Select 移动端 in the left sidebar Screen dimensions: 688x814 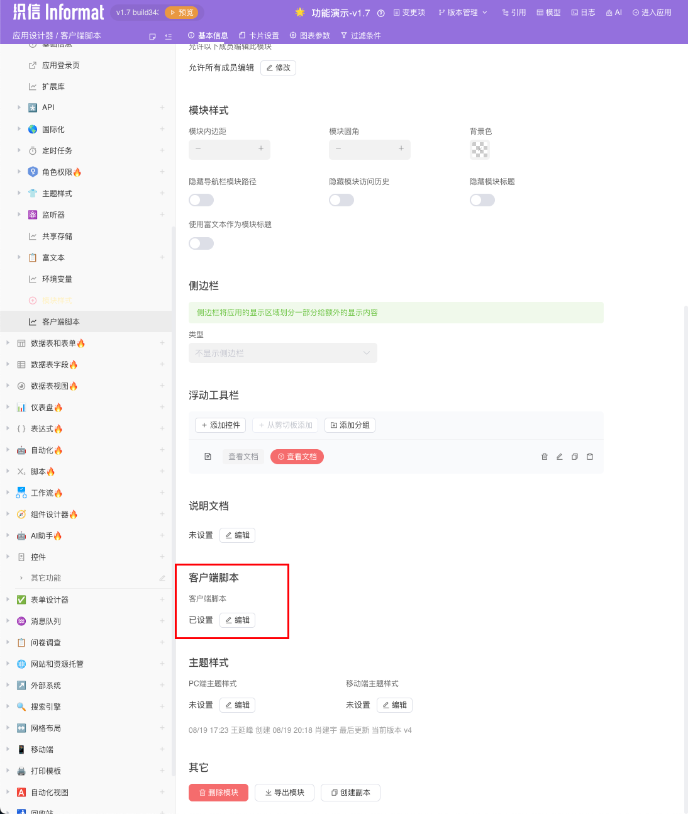tap(42, 749)
